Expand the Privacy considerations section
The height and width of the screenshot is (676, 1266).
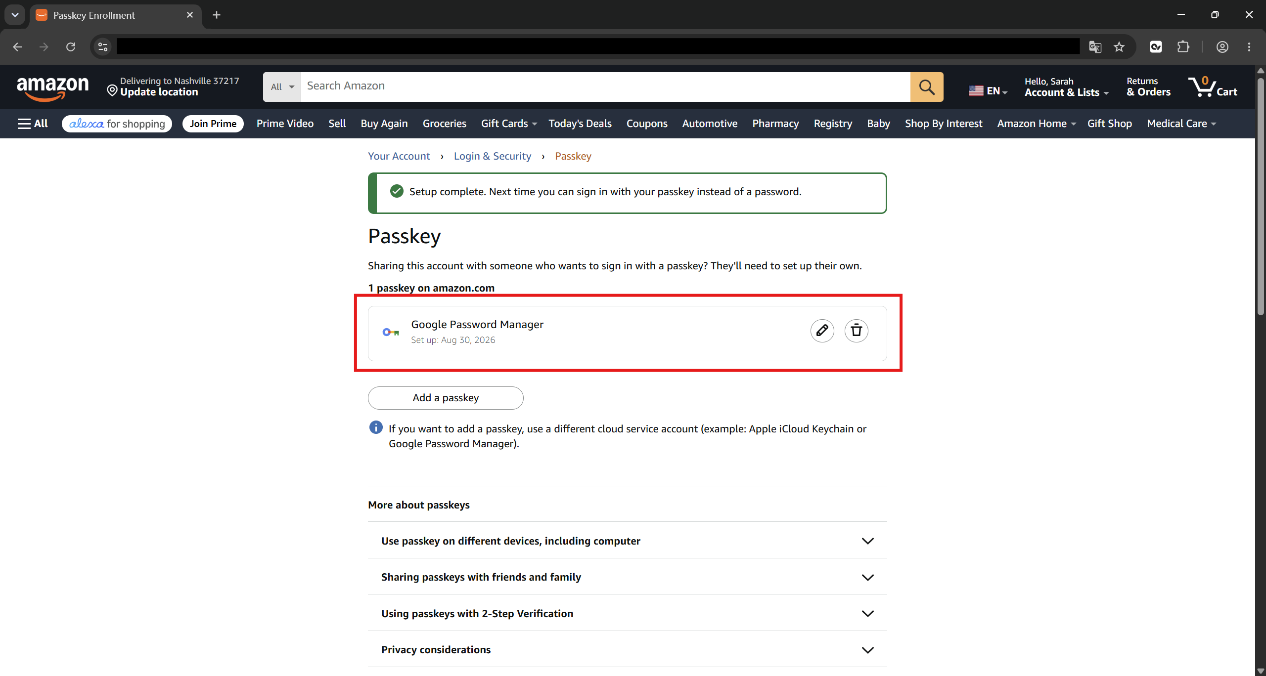point(627,650)
